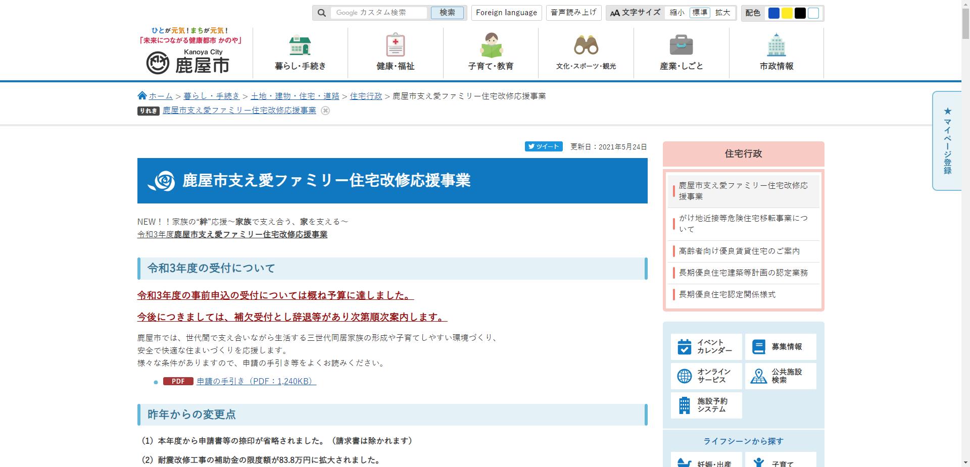This screenshot has width=970, height=467.
Task: Select the yellow 配色 color swatch
Action: pyautogui.click(x=787, y=13)
